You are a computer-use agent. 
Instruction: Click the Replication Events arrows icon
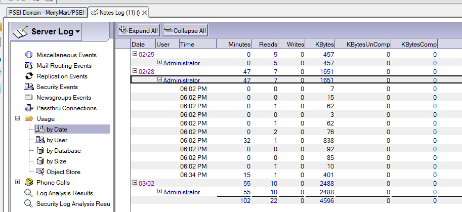(x=29, y=76)
